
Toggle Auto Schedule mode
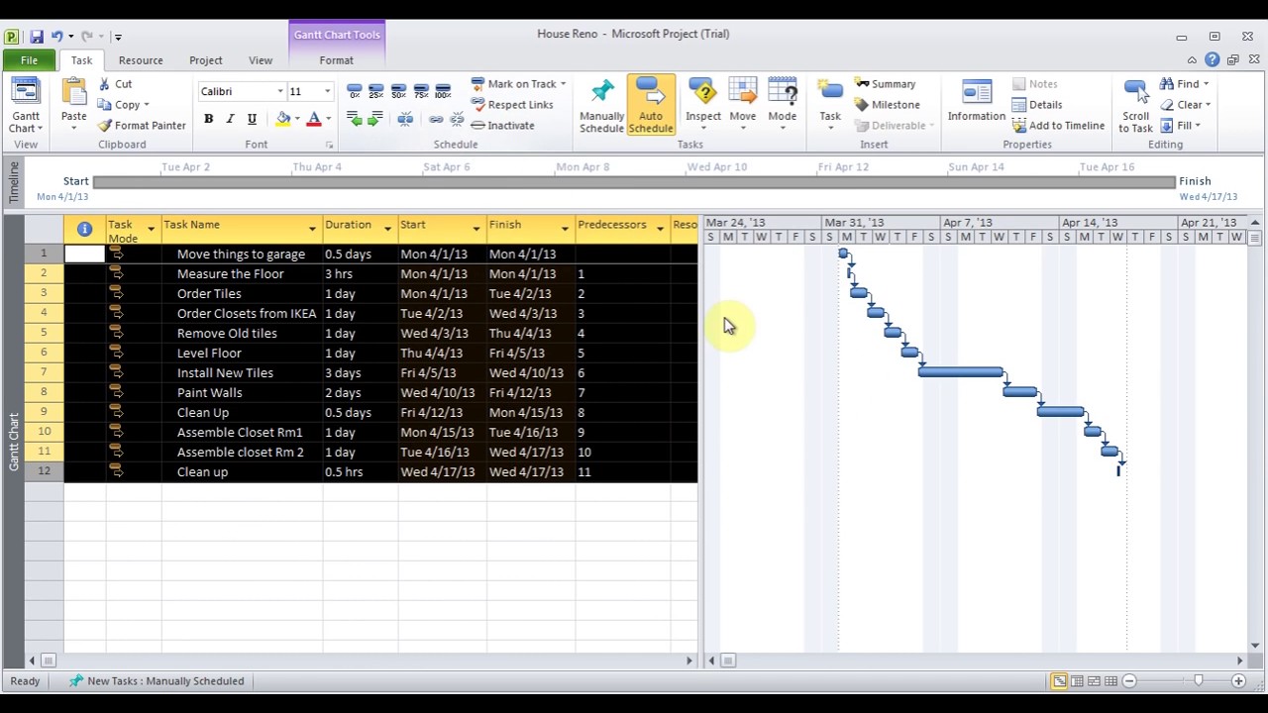point(651,106)
